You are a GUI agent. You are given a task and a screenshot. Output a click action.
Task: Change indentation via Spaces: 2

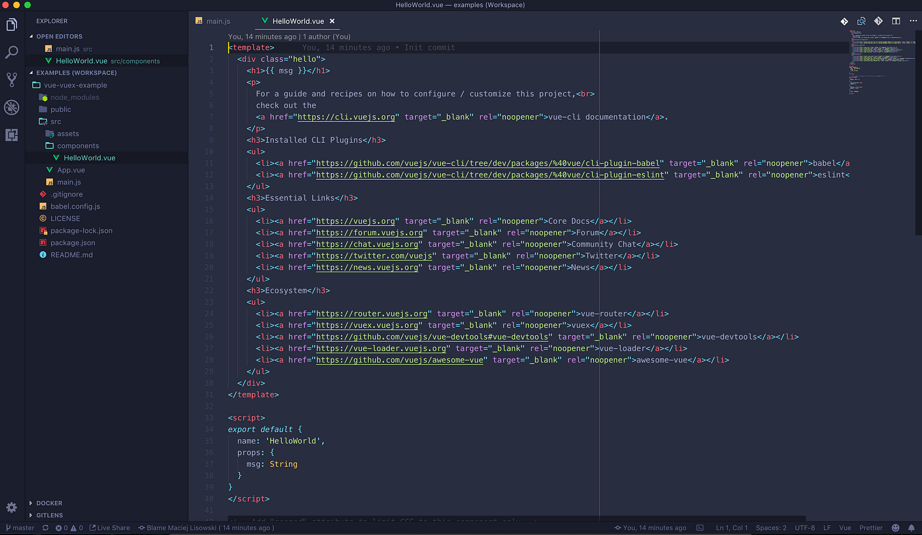[x=771, y=528]
